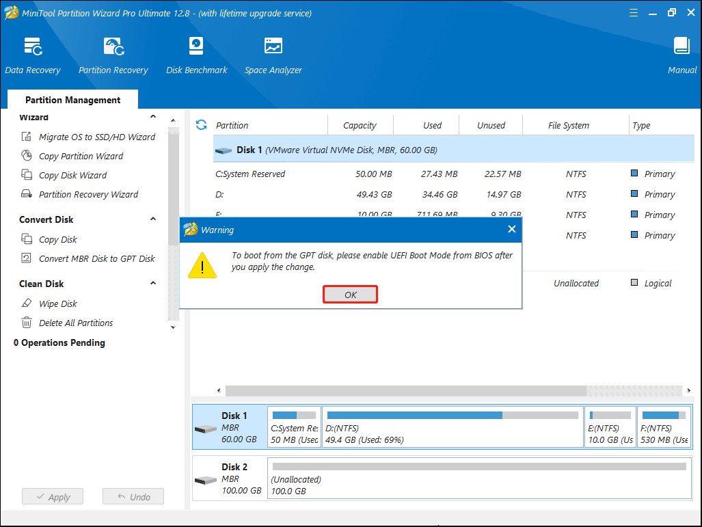Click the Disk 1 drive icon in list header
This screenshot has height=527, width=702.
[224, 150]
